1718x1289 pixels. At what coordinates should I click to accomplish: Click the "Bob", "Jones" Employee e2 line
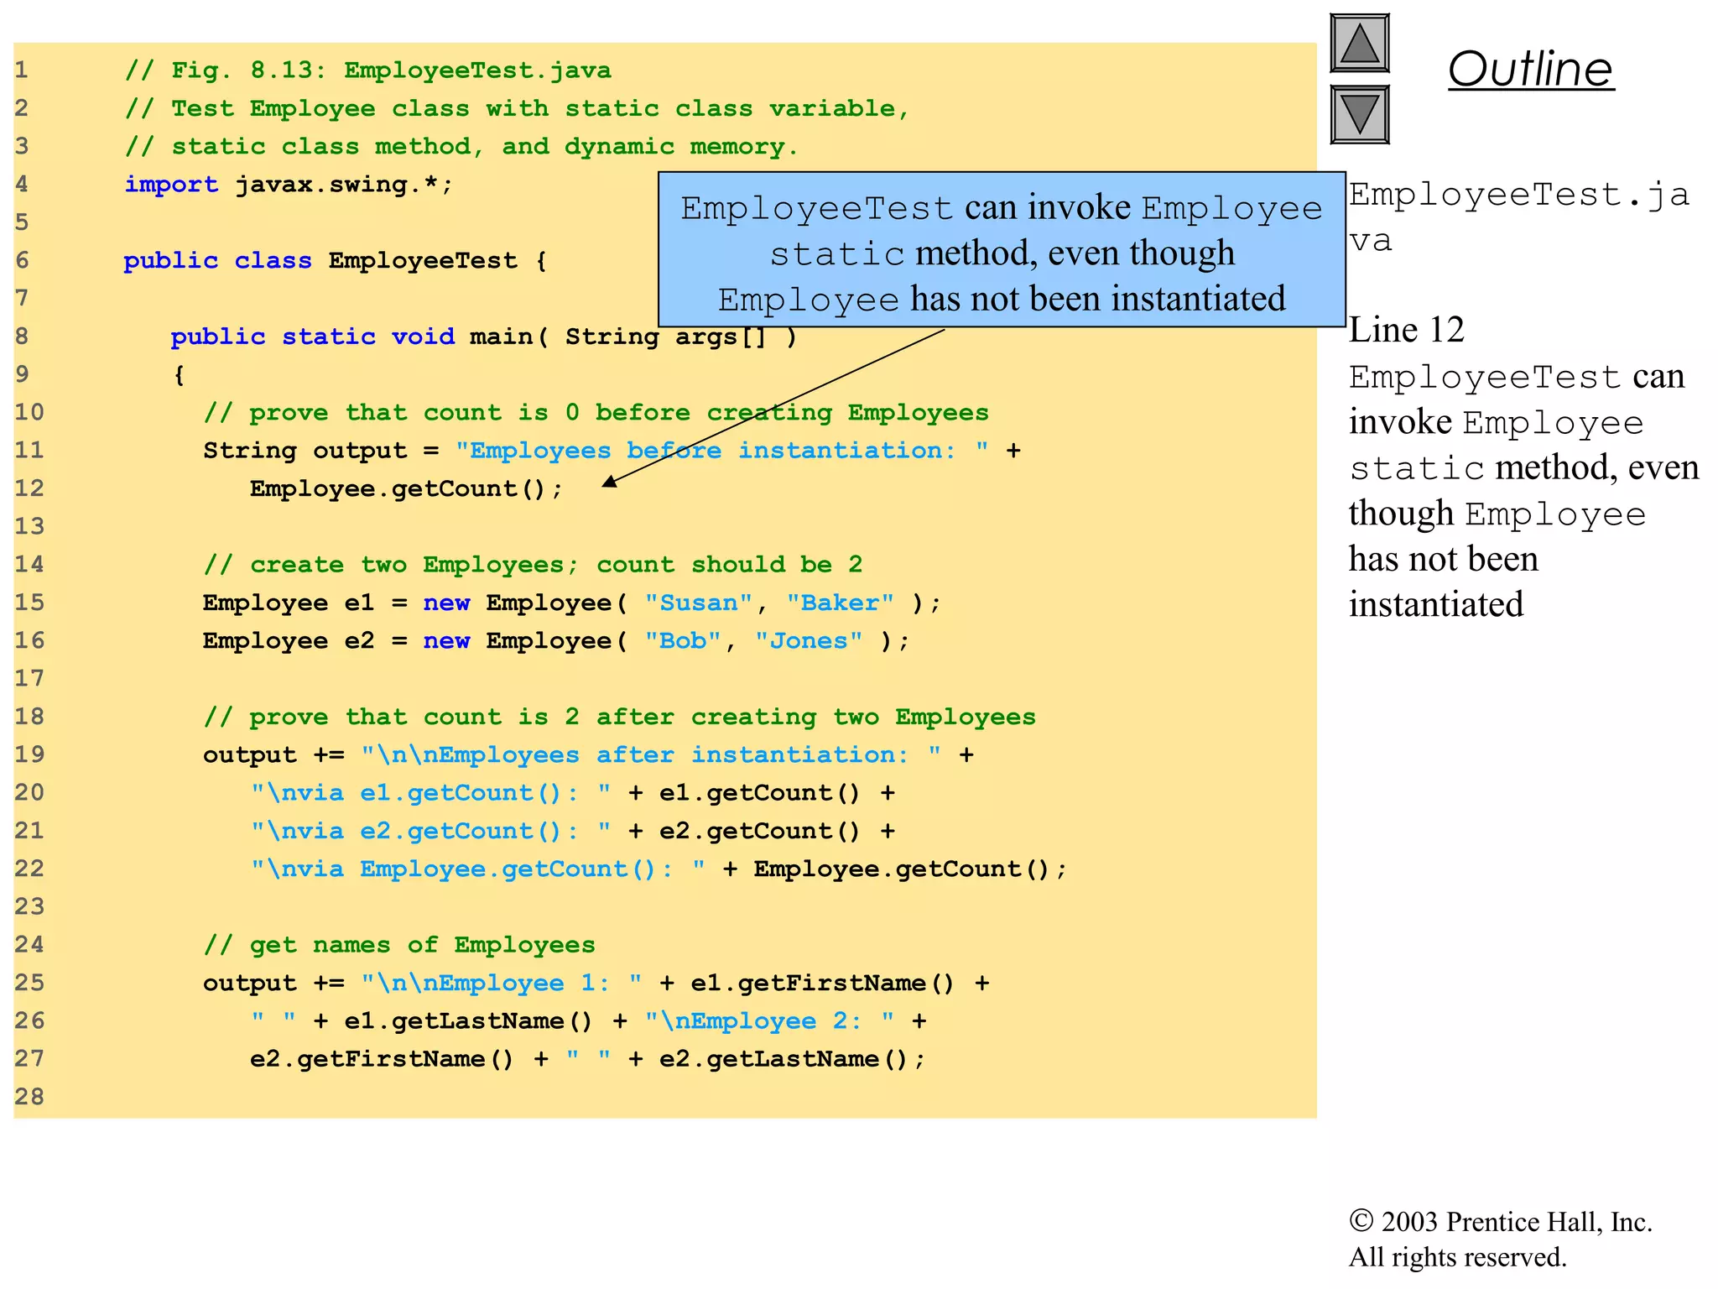click(556, 641)
